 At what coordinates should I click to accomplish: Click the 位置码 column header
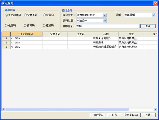80,34
